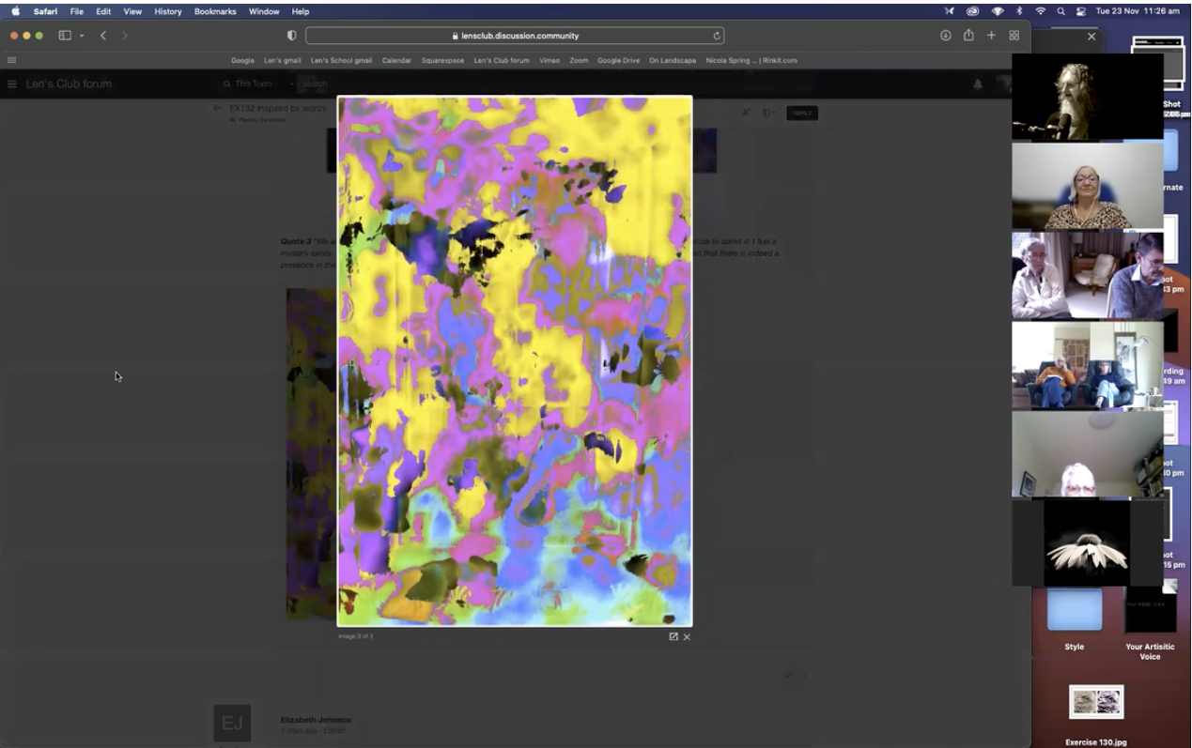This screenshot has width=1192, height=748.
Task: Click the lensclub.discussion.community address bar
Action: coord(516,36)
